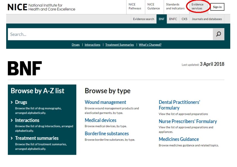Open the Wound management link

pos(105,102)
